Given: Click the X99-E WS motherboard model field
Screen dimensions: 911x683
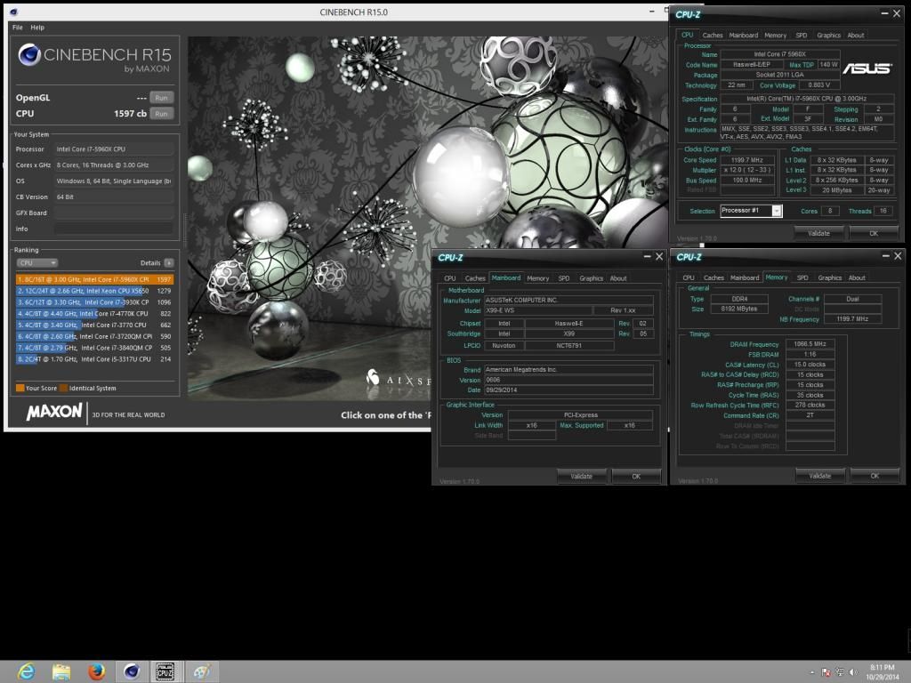Looking at the screenshot, I should point(538,310).
